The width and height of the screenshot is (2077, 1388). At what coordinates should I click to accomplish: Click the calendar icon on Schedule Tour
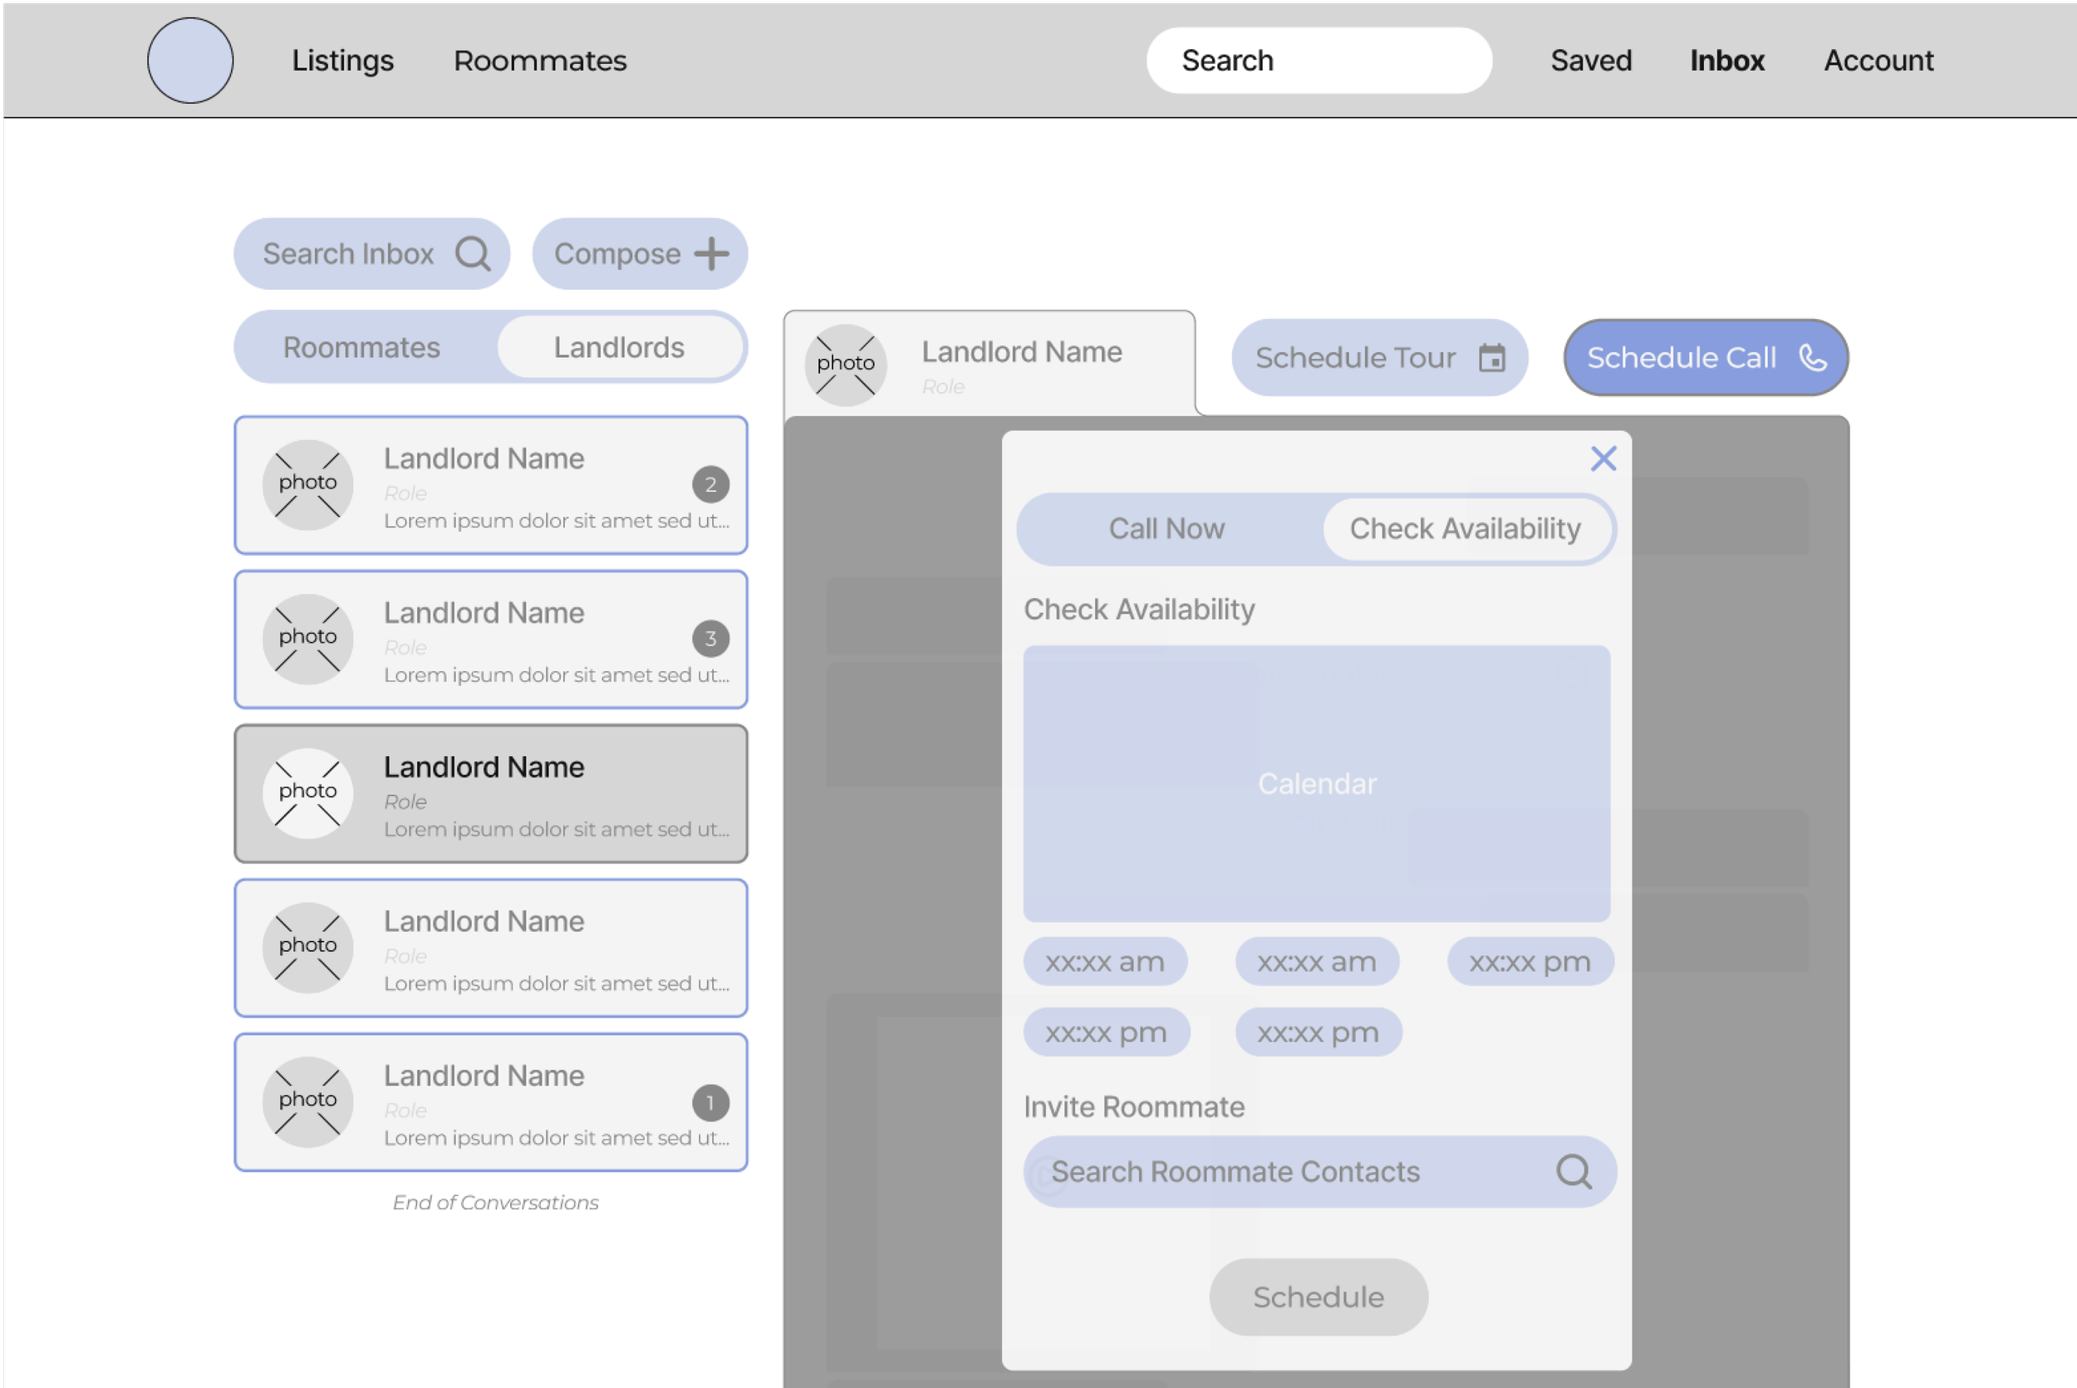[1492, 358]
